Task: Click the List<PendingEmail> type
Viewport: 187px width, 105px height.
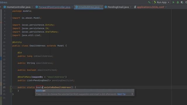Action: [39, 80]
